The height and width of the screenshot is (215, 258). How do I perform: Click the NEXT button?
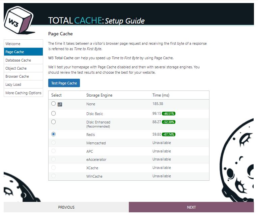point(191,207)
